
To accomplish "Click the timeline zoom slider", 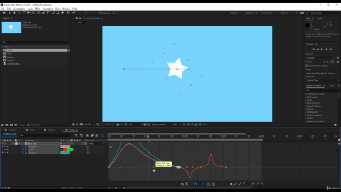I will [x=116, y=188].
